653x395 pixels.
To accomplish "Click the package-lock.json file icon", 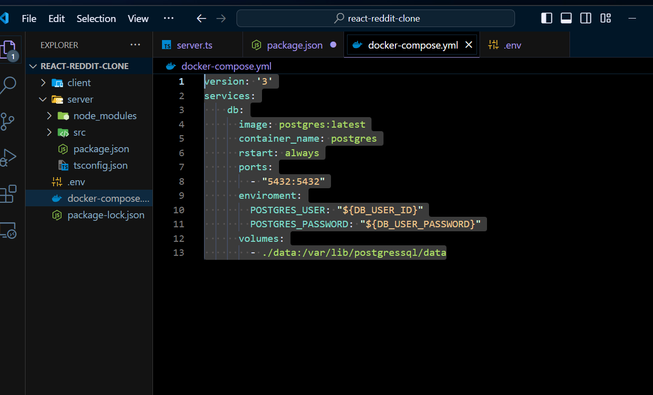I will [57, 215].
